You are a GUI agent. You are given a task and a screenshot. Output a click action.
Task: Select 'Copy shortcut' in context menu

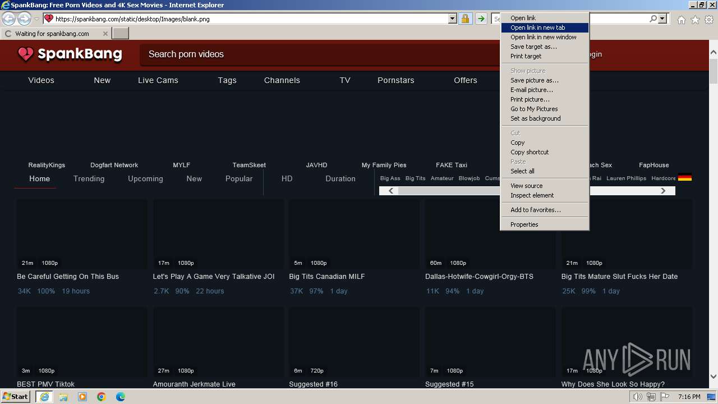tap(545, 152)
